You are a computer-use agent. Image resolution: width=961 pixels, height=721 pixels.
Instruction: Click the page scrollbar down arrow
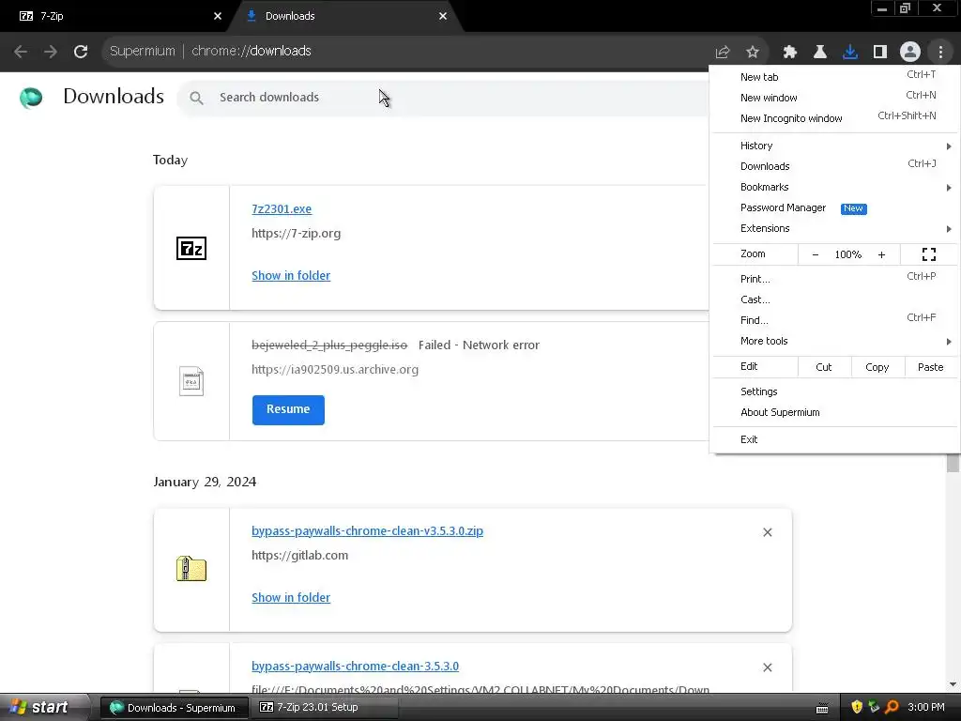pyautogui.click(x=953, y=684)
